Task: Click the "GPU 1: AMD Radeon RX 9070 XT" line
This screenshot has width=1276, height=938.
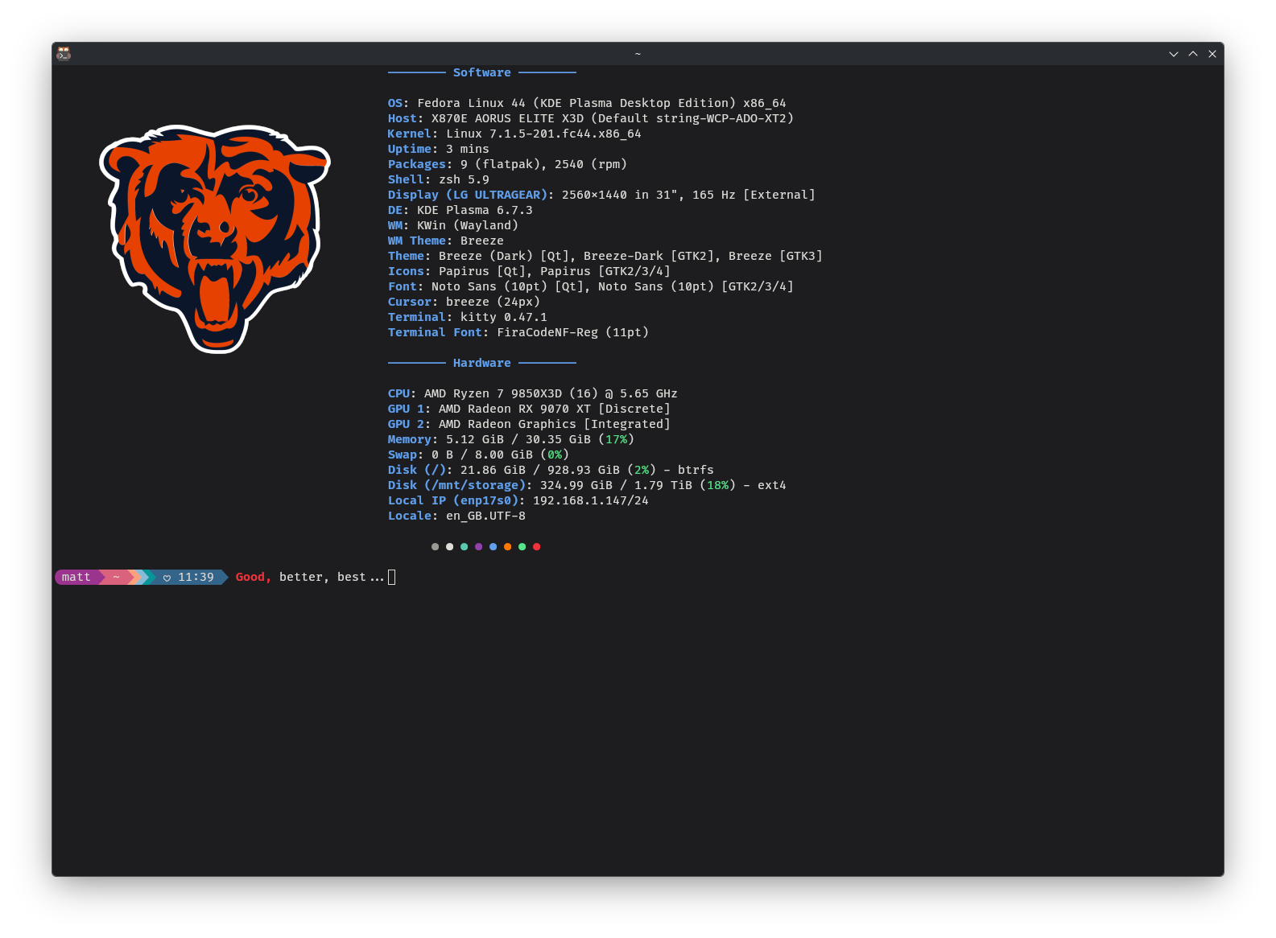Action: (529, 409)
